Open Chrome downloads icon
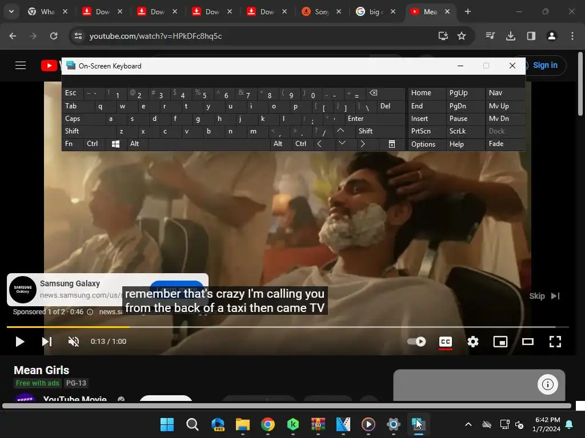Screen dimensions: 585x438 tap(511, 36)
